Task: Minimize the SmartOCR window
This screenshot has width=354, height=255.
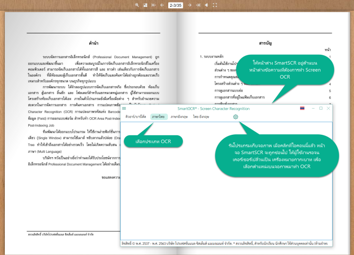Action: pos(313,109)
